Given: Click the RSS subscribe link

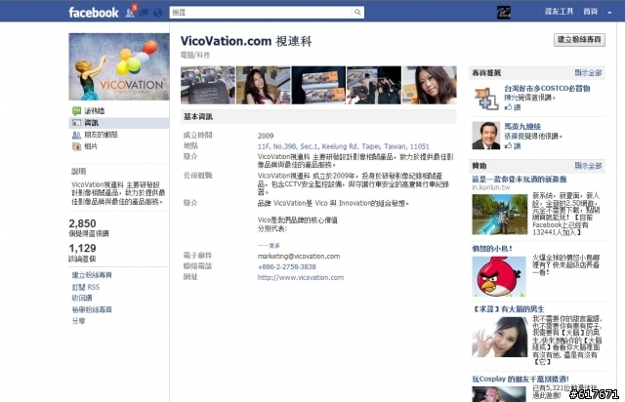Looking at the screenshot, I should [x=86, y=287].
